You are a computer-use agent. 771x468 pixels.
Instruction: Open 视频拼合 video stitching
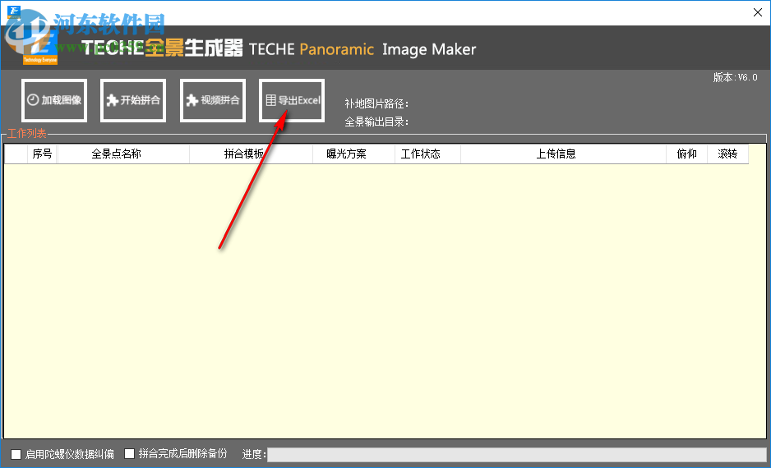pyautogui.click(x=213, y=100)
